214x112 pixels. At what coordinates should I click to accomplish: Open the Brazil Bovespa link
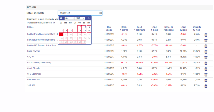[x=34, y=51]
